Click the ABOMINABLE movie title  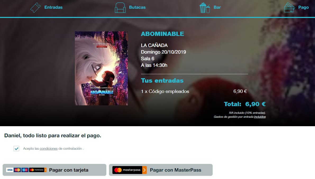pyautogui.click(x=162, y=34)
